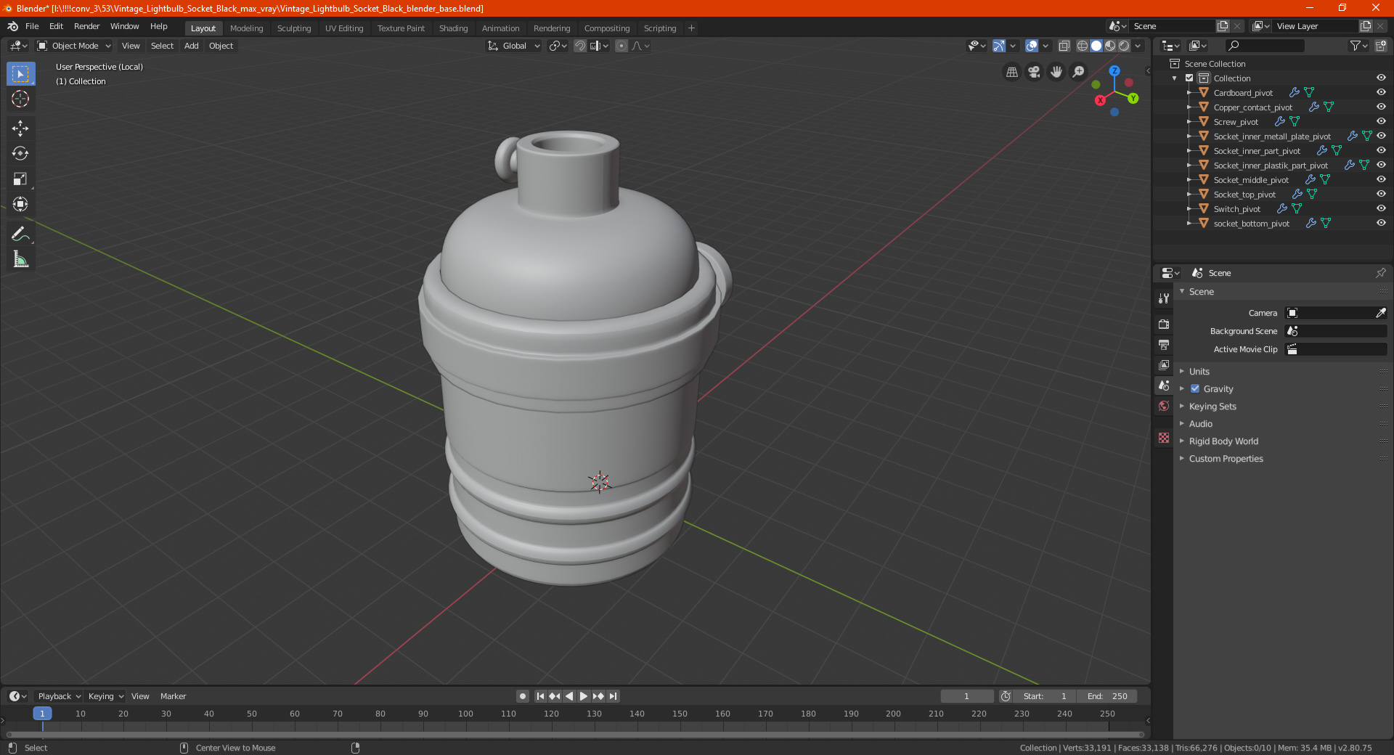
Task: Pick the Rotate tool
Action: (x=20, y=153)
